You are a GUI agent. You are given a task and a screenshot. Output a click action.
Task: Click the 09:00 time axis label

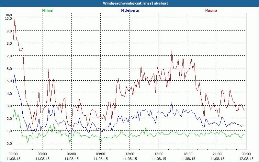coord(100,154)
